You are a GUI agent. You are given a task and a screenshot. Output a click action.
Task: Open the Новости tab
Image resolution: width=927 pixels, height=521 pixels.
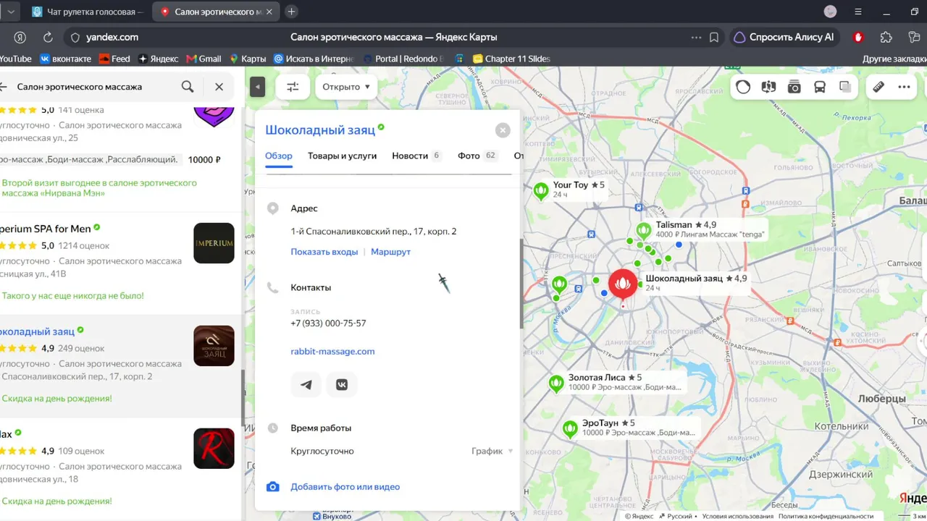click(x=416, y=156)
